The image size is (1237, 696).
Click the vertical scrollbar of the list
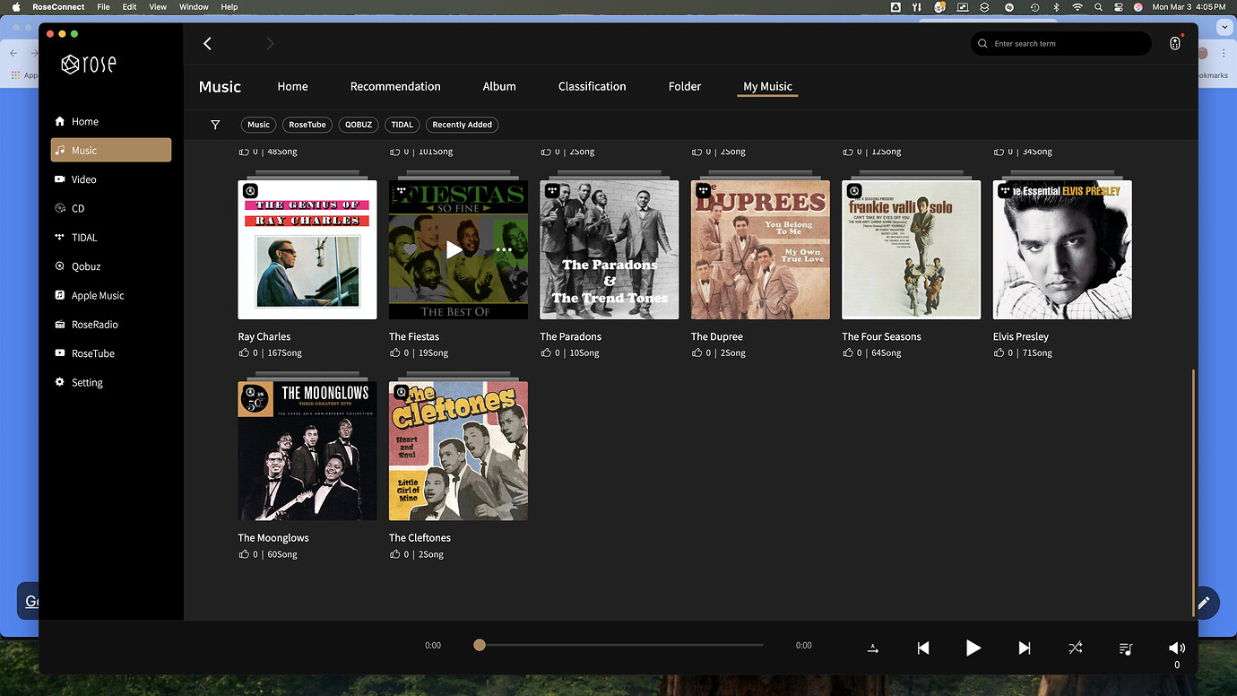[1193, 492]
